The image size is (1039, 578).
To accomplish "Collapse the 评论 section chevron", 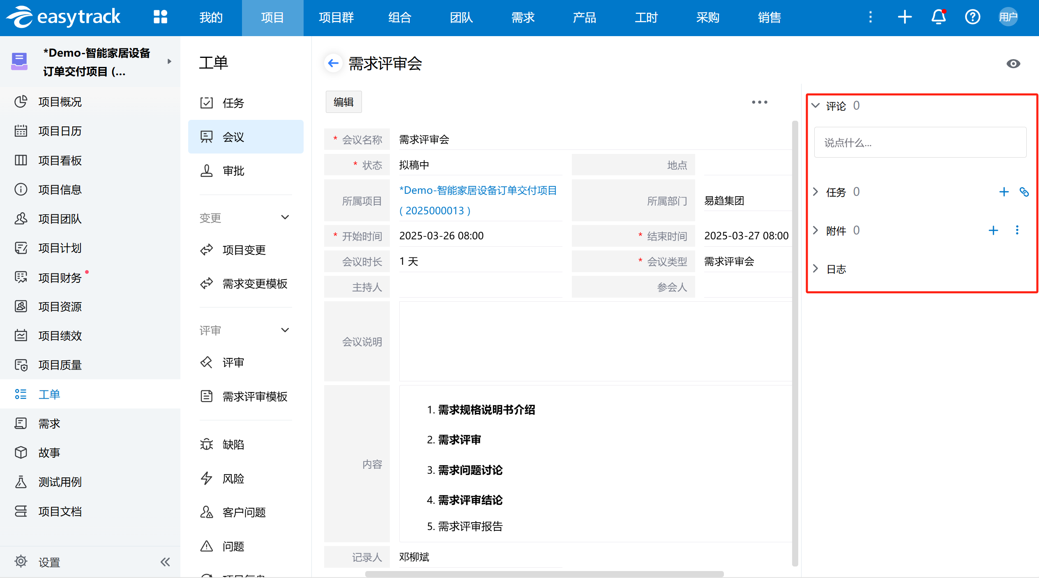I will [x=816, y=106].
